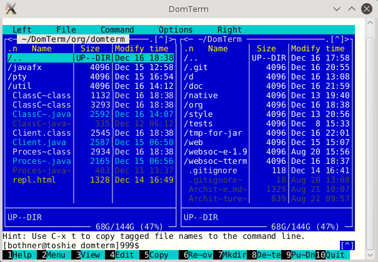Image resolution: width=378 pixels, height=262 pixels.
Task: Open the Command menu
Action: (117, 29)
